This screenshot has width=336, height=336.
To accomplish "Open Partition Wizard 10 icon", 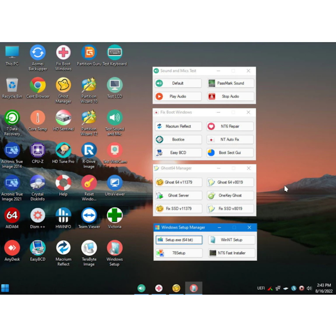I will tap(89, 90).
